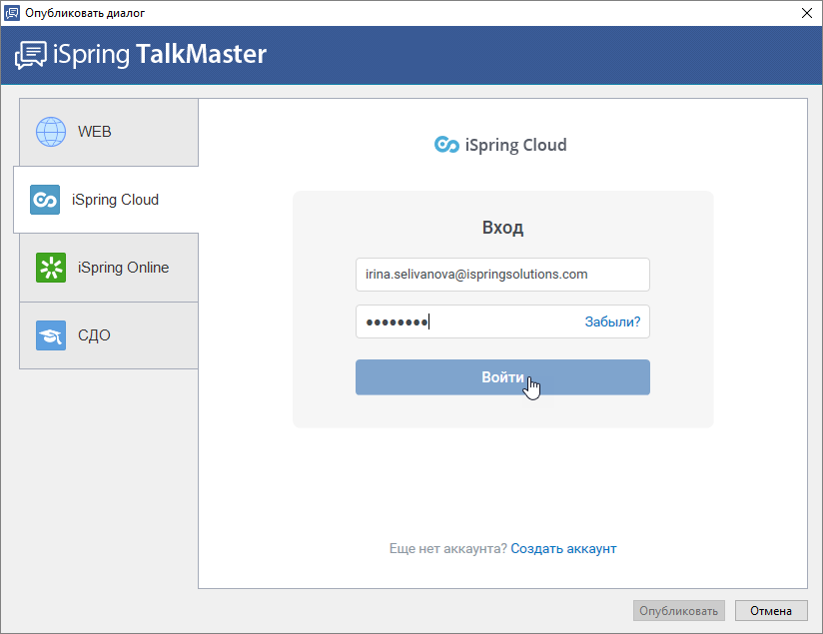The image size is (823, 634).
Task: Click the email address input field
Action: [x=502, y=275]
